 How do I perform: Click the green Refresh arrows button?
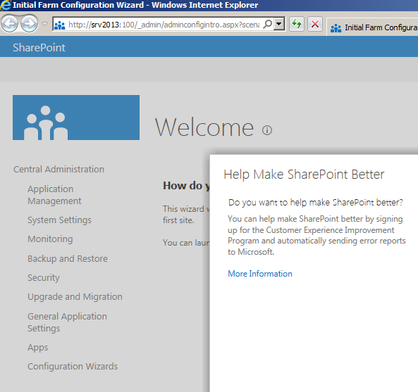pos(297,25)
